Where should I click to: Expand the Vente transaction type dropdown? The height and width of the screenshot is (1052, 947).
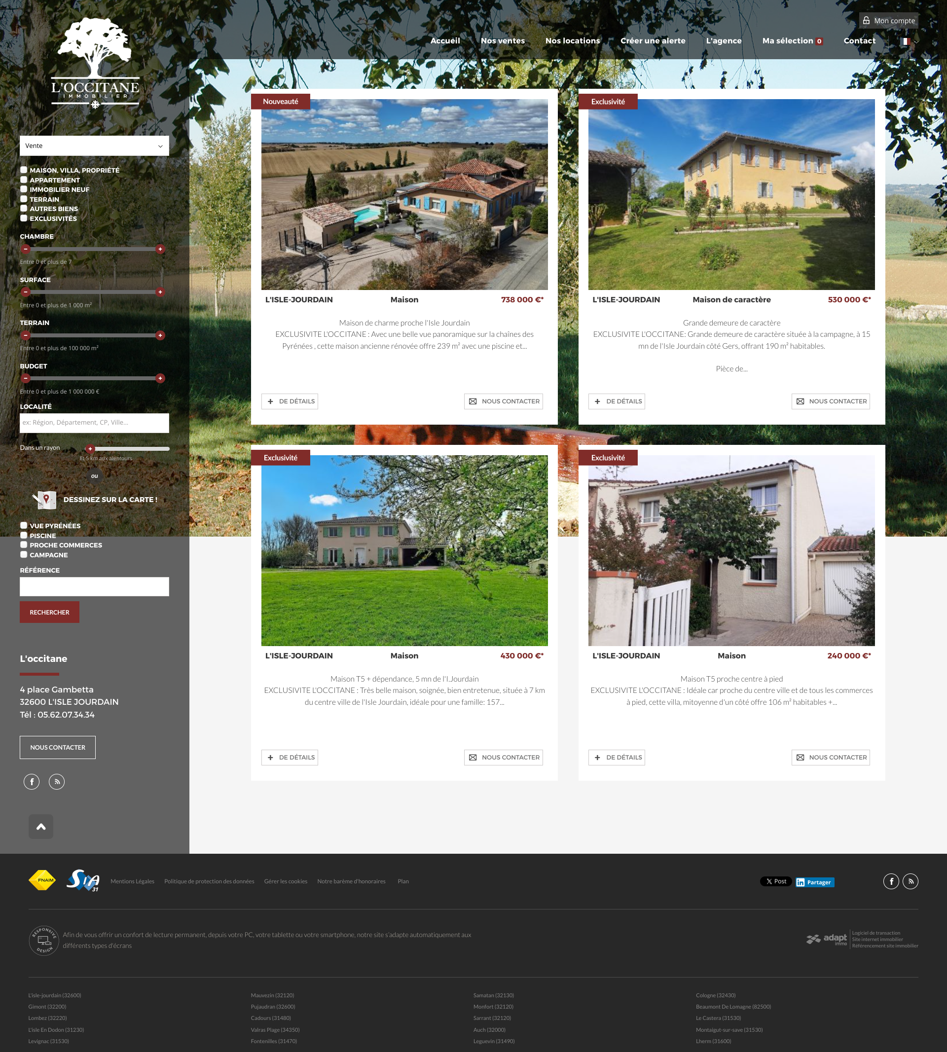pyautogui.click(x=94, y=145)
